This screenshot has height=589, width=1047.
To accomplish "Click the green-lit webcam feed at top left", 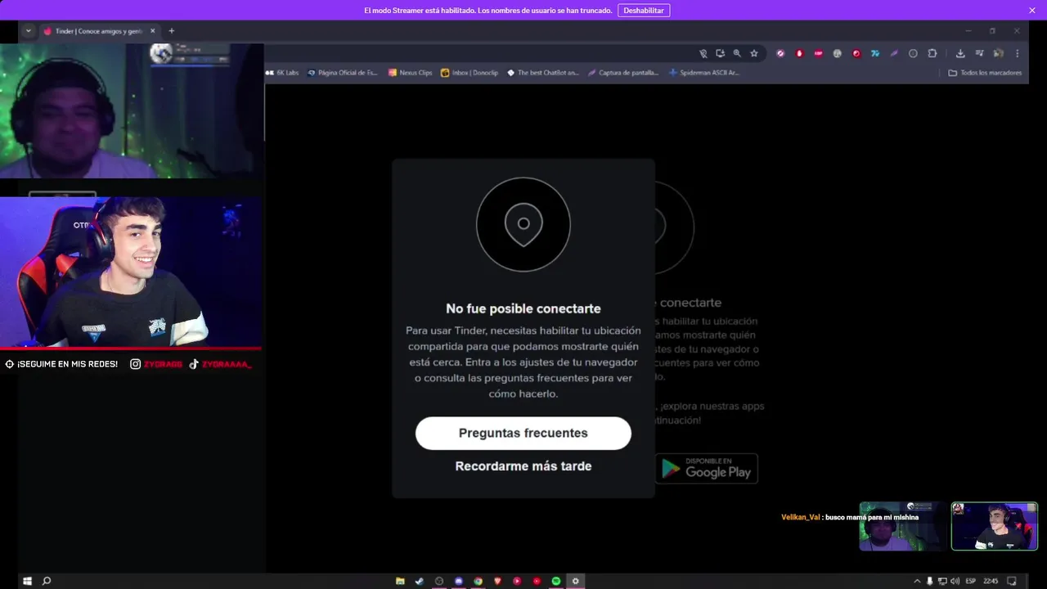I will pyautogui.click(x=131, y=110).
